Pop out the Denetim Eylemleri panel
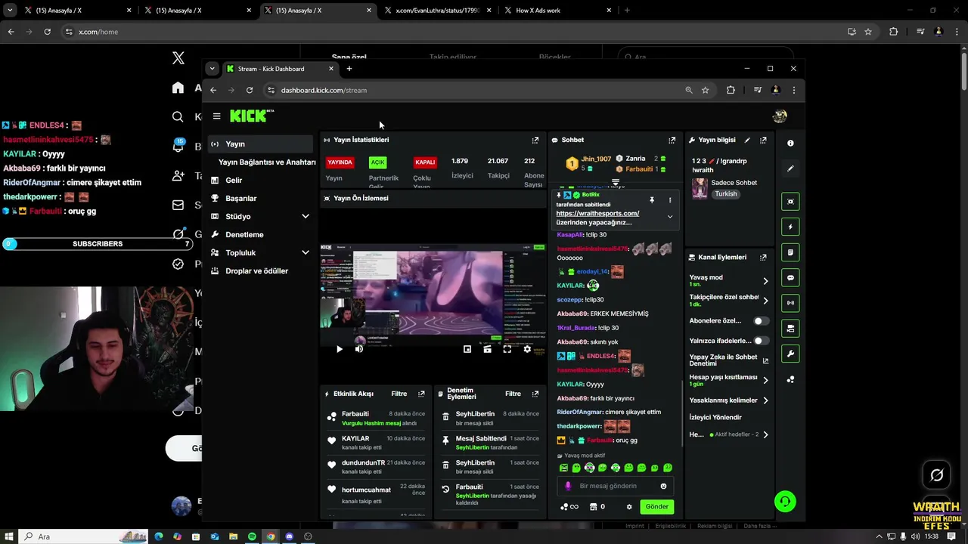Screen dimensions: 968x544 click(535, 394)
